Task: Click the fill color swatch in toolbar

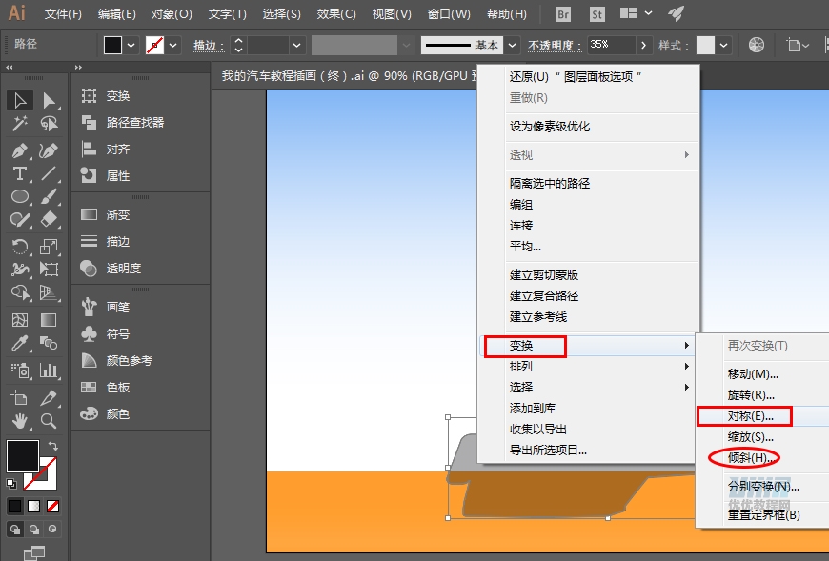Action: 114,44
